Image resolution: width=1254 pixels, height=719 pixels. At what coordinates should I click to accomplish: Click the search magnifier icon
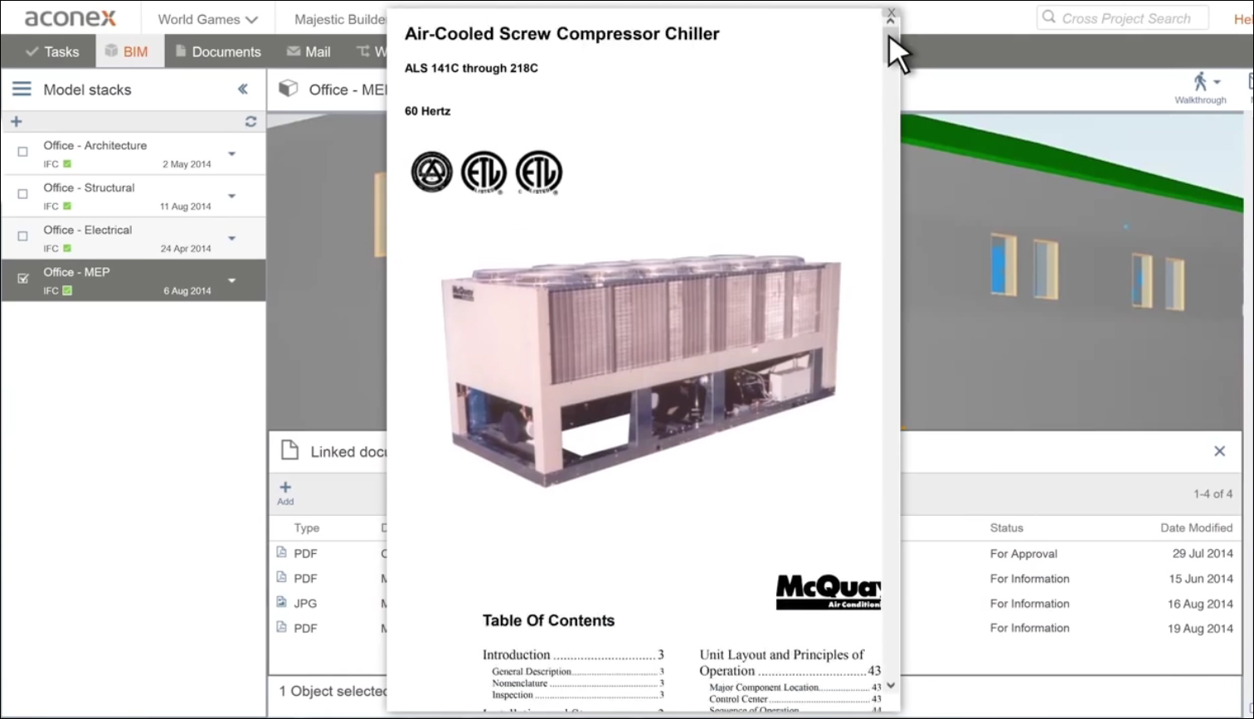click(x=1049, y=17)
